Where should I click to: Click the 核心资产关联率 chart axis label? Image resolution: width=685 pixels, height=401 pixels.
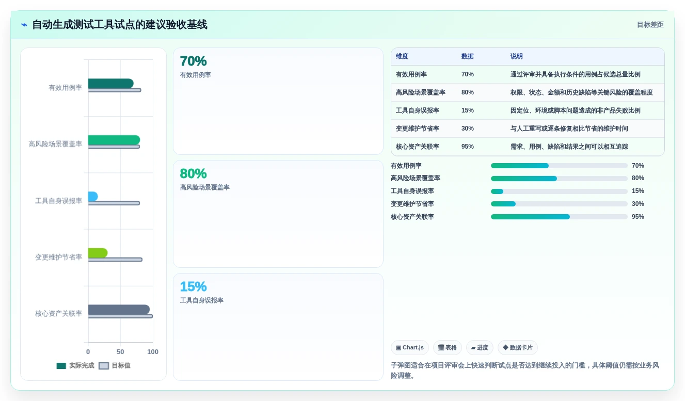(58, 314)
